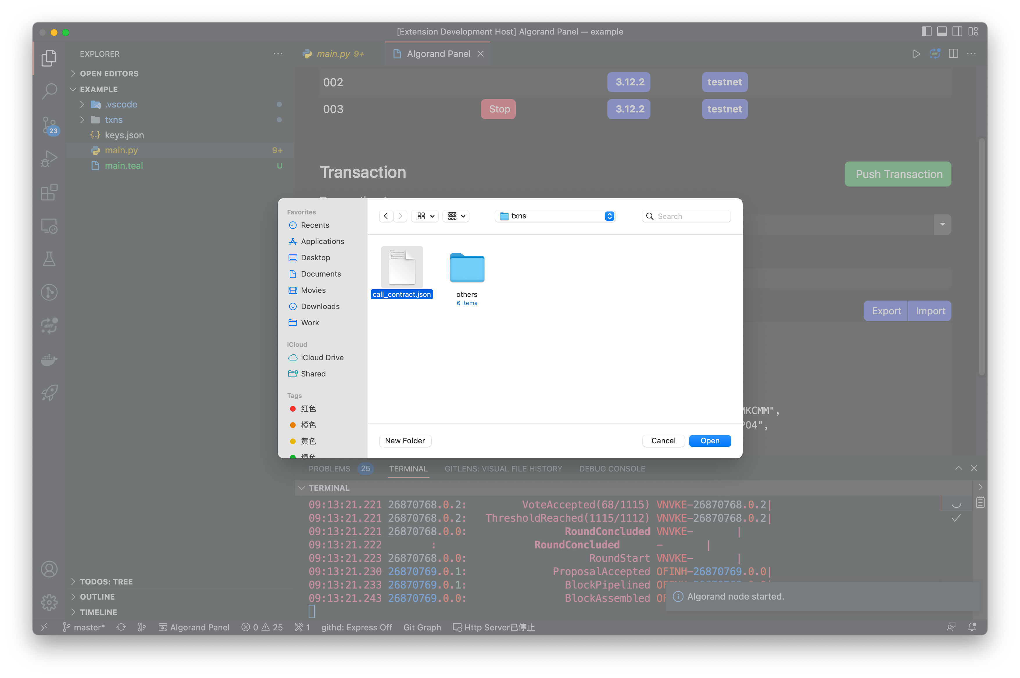Viewport: 1020px width, 678px height.
Task: Switch to the DEBUG CONSOLE tab
Action: (612, 469)
